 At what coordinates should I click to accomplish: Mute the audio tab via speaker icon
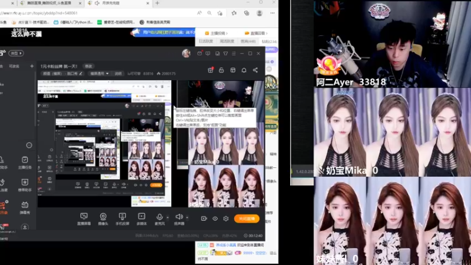pos(97,3)
